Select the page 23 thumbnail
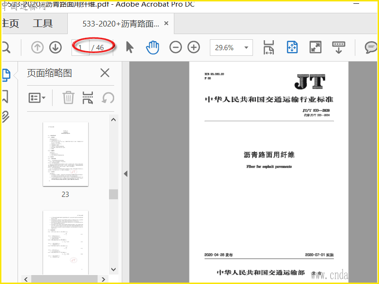 [x=65, y=154]
